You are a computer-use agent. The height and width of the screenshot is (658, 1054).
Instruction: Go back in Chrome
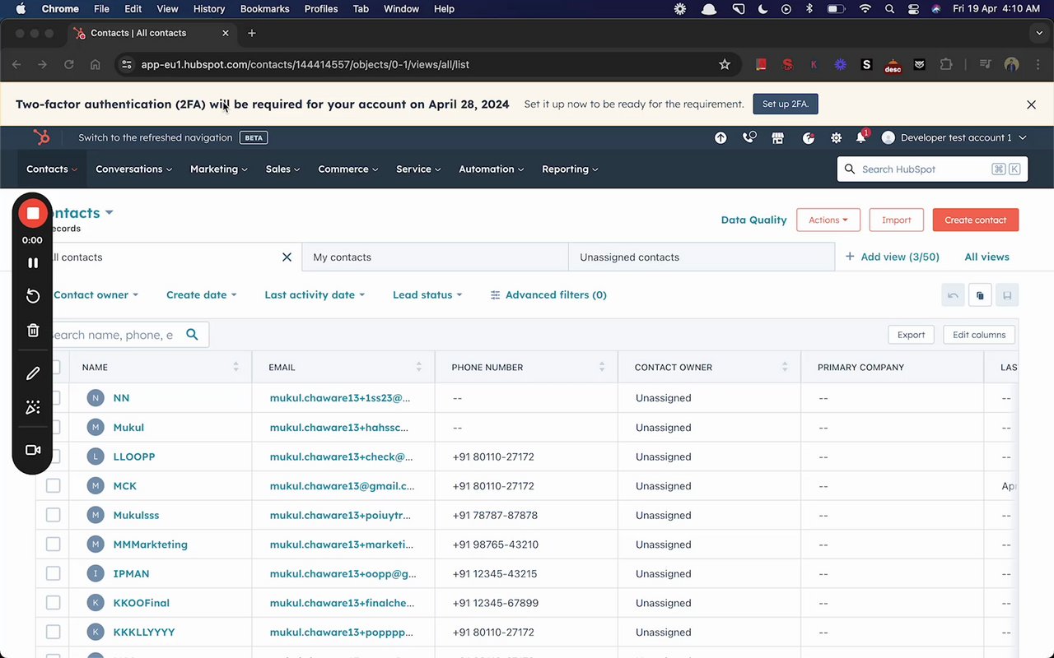(16, 64)
